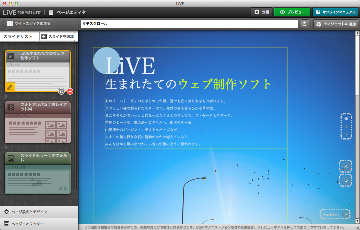The width and height of the screenshot is (360, 230).
Task: Add a slide with スライドを追加
Action: point(57,36)
